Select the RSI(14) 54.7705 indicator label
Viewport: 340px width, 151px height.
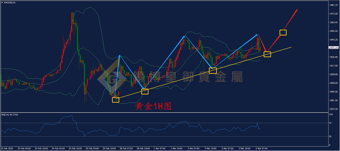(x=10, y=115)
